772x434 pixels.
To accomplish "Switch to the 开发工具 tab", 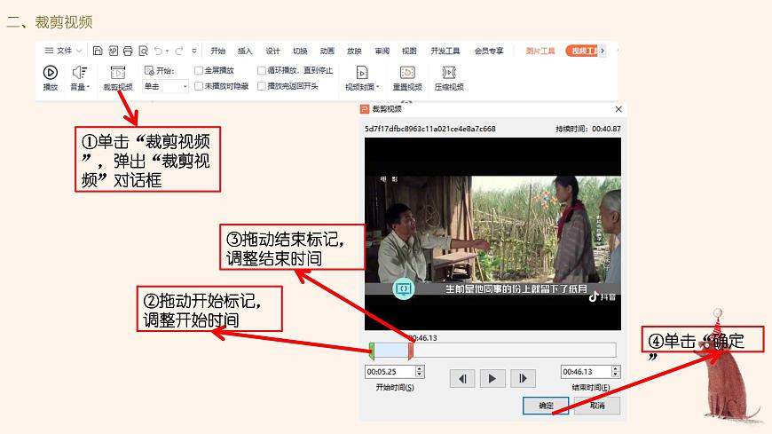I will (445, 51).
